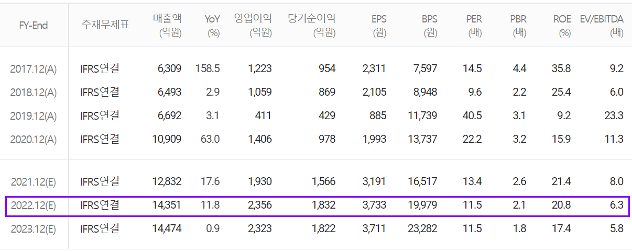
Task: Click 2018 operating profit 1,059
Action: (x=260, y=92)
